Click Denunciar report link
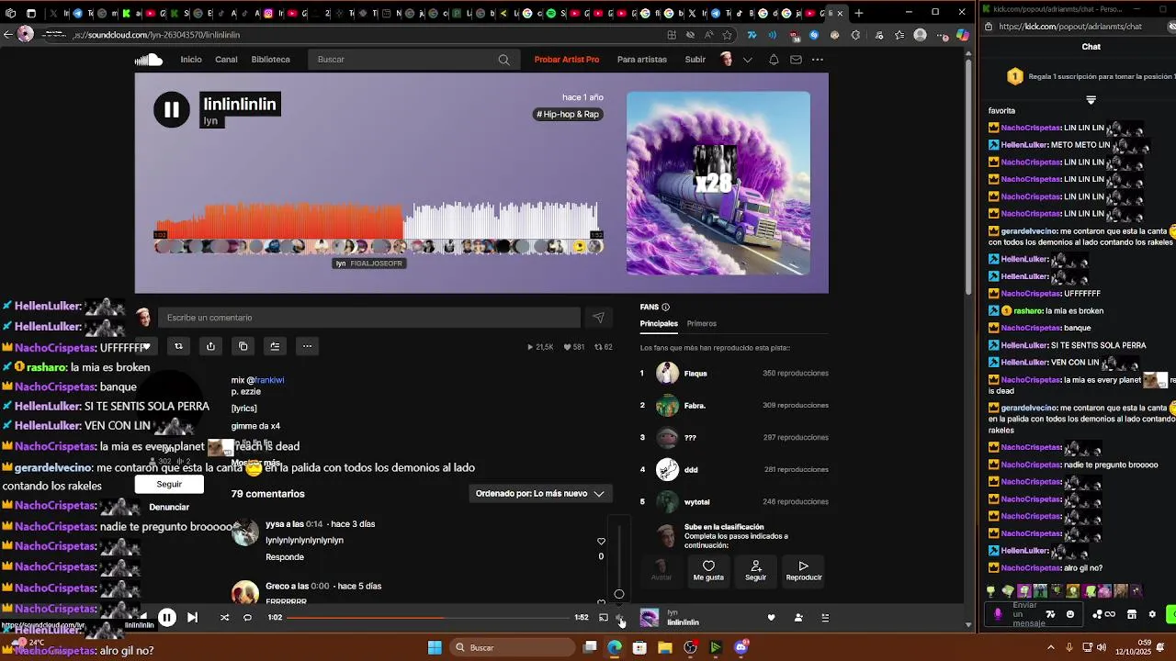 (169, 507)
